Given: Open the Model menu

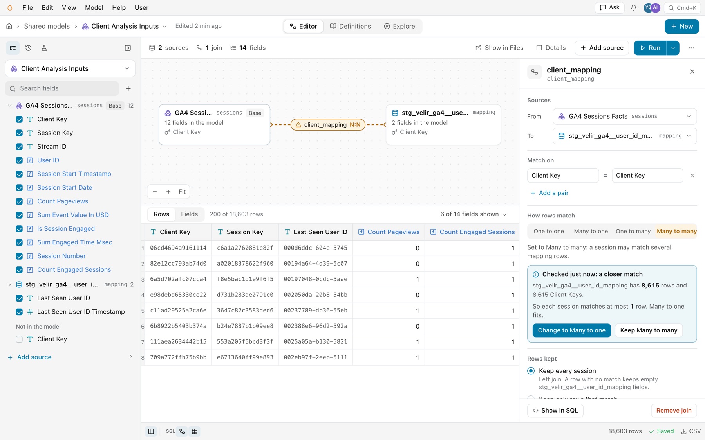Looking at the screenshot, I should [94, 8].
